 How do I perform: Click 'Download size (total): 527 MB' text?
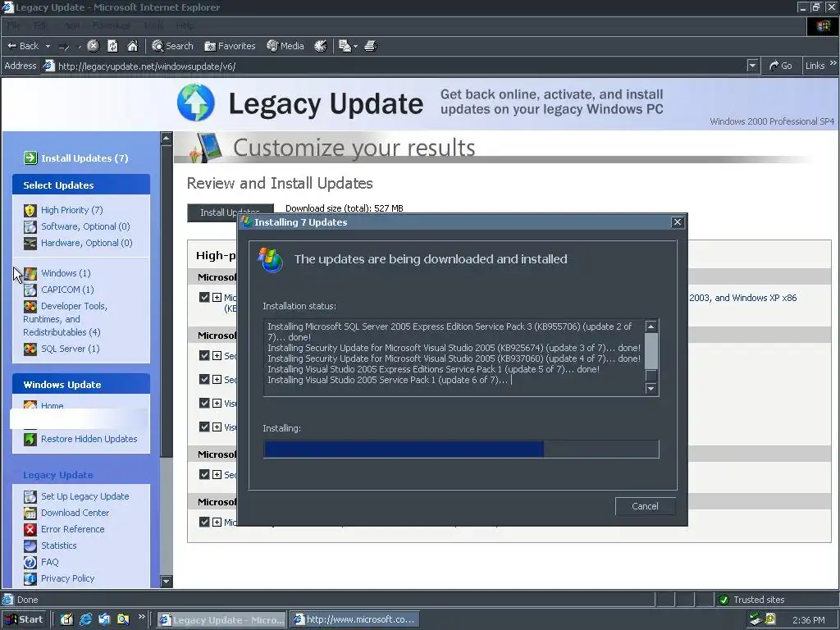pyautogui.click(x=344, y=208)
